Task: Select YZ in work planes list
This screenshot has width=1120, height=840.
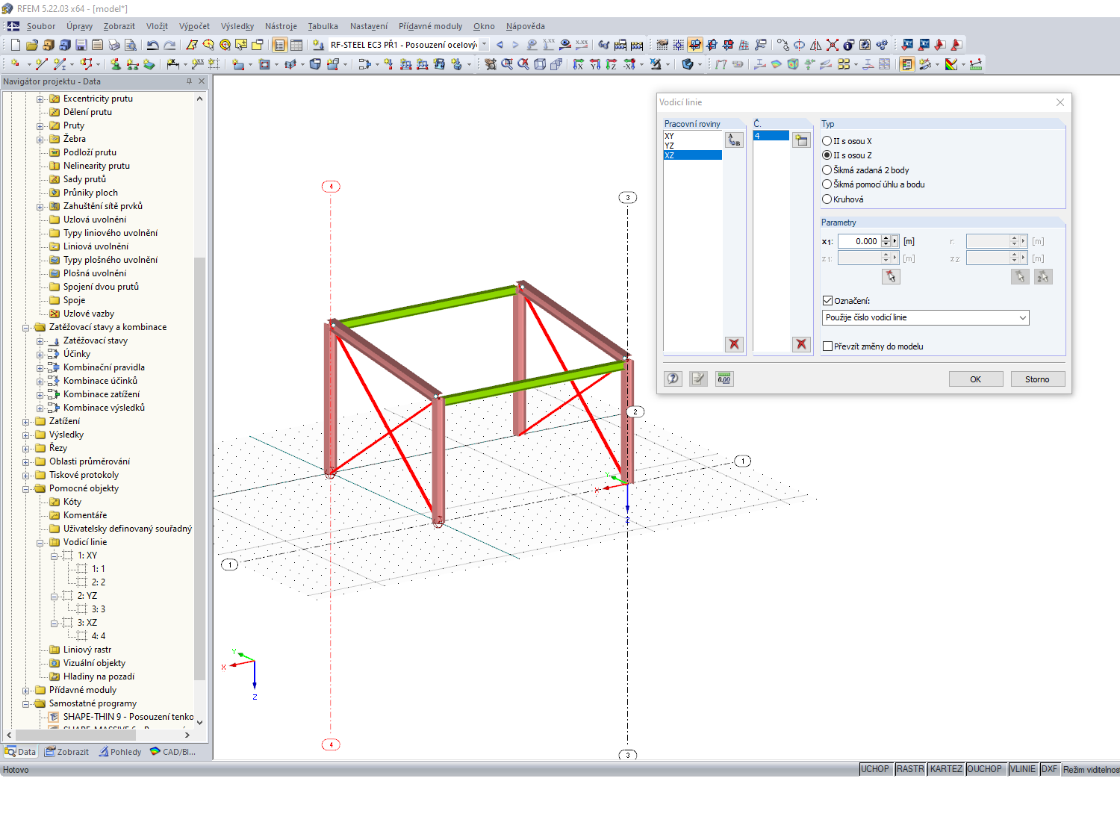Action: tap(692, 146)
